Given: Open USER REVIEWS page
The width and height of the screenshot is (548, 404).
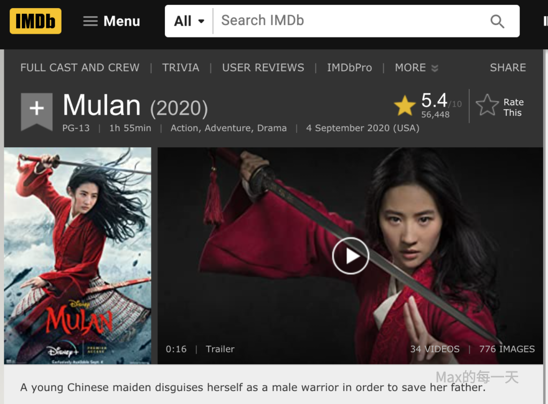Looking at the screenshot, I should click(x=263, y=68).
